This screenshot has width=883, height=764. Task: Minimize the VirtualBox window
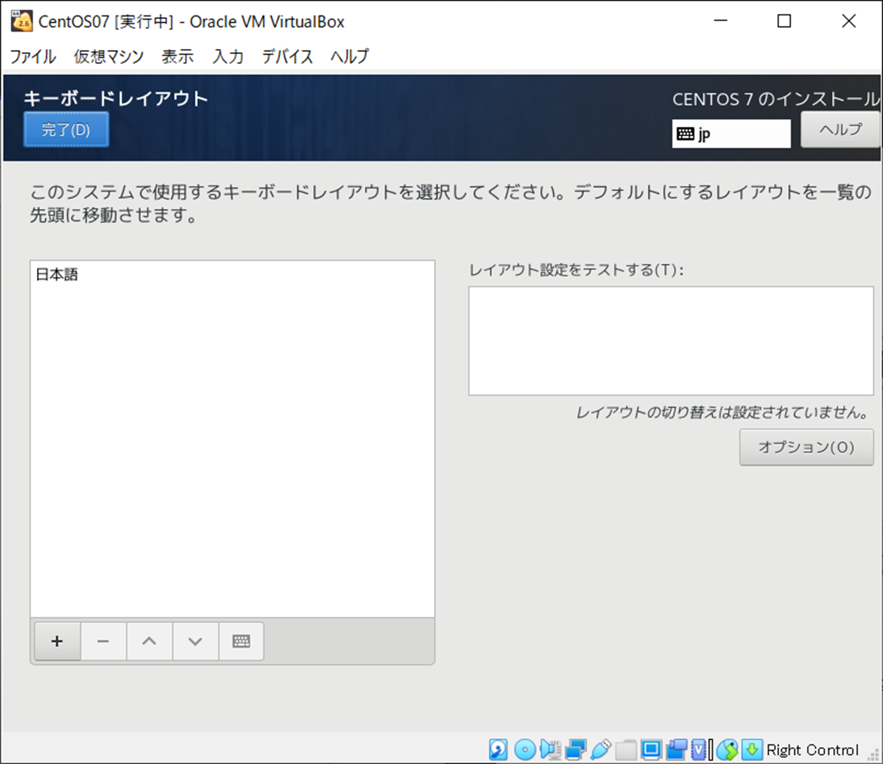click(720, 21)
